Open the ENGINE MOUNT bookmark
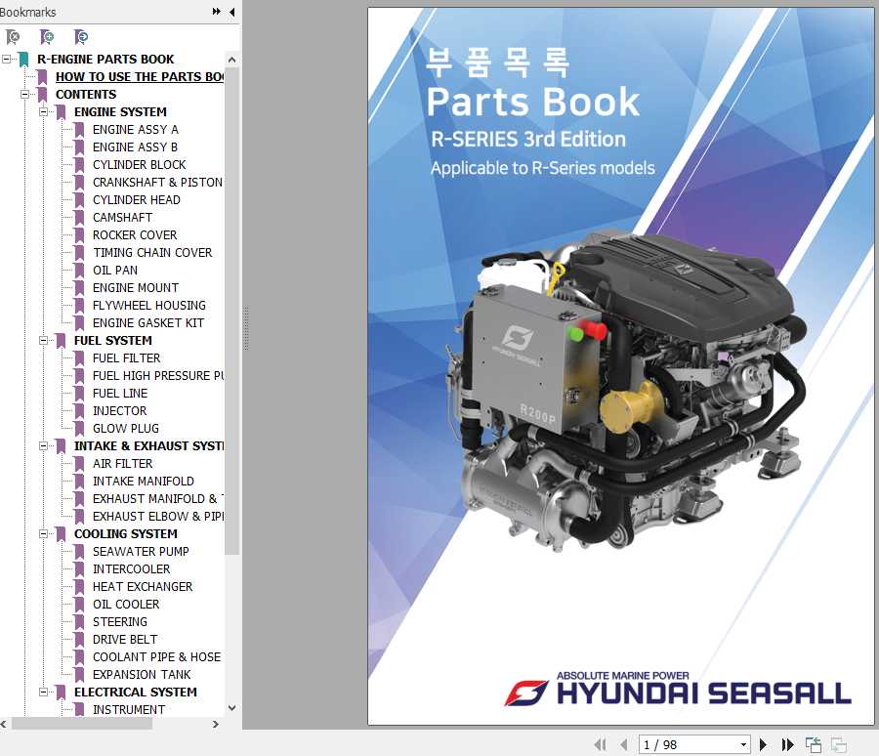This screenshot has height=756, width=879. click(136, 288)
